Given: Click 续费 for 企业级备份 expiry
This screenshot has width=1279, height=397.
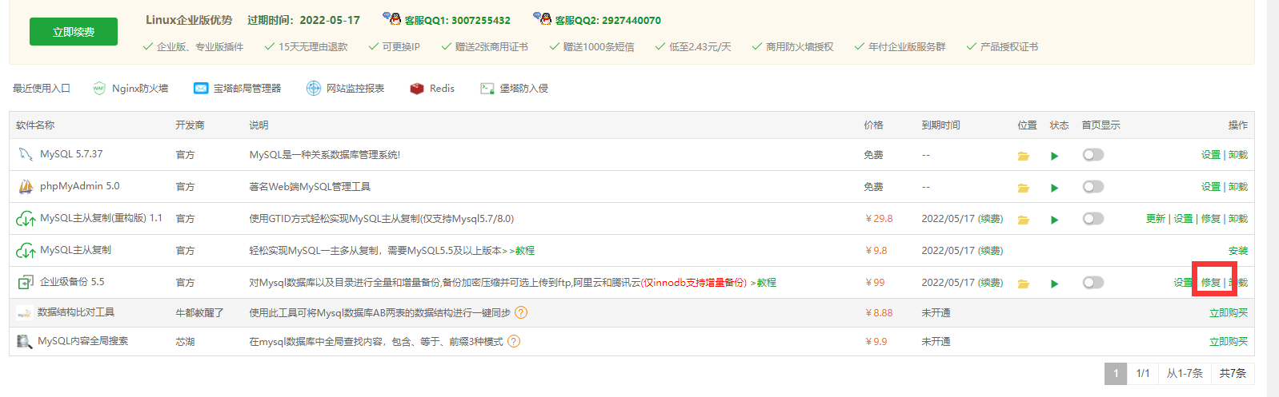Looking at the screenshot, I should tap(991, 283).
